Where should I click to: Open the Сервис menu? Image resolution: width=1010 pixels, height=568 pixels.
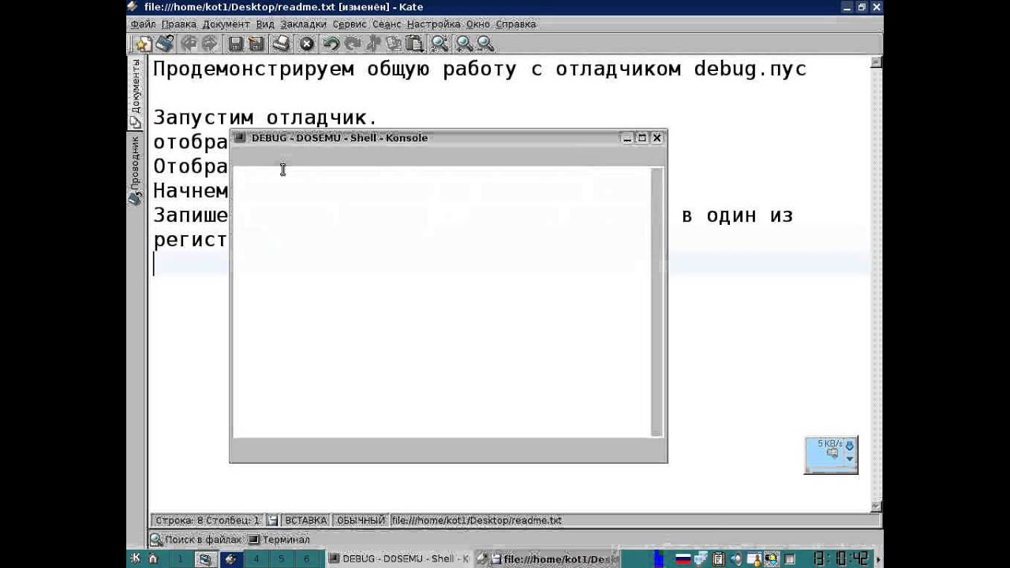tap(350, 24)
